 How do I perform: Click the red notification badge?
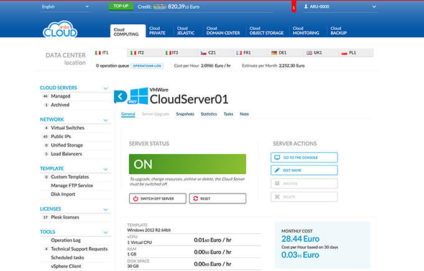tap(293, 7)
